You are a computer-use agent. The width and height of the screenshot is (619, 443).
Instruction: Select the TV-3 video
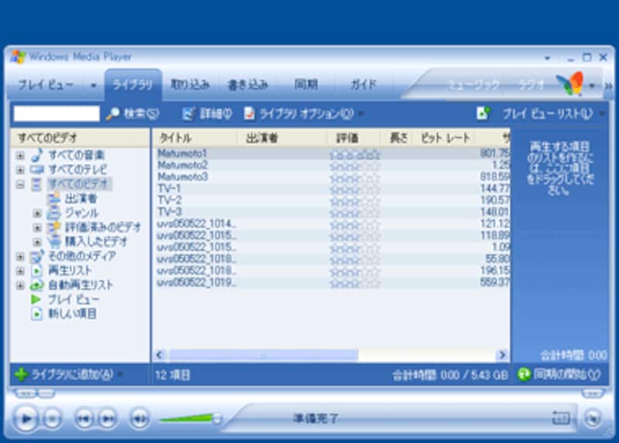(x=169, y=213)
